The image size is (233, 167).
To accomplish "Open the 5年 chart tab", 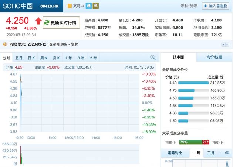I will 94,58.
